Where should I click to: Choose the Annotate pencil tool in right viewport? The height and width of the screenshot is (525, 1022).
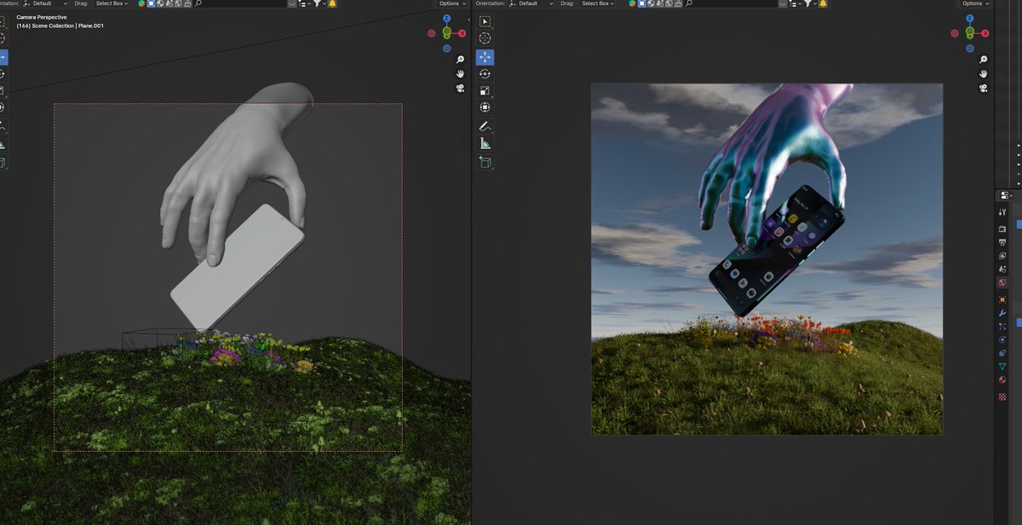pyautogui.click(x=485, y=126)
